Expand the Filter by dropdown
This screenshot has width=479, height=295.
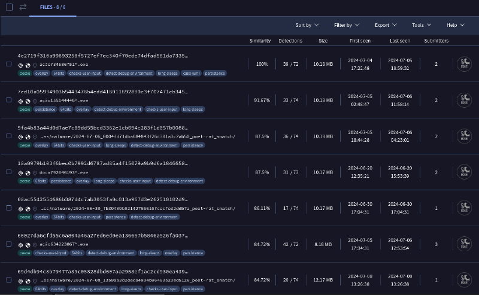(x=346, y=25)
